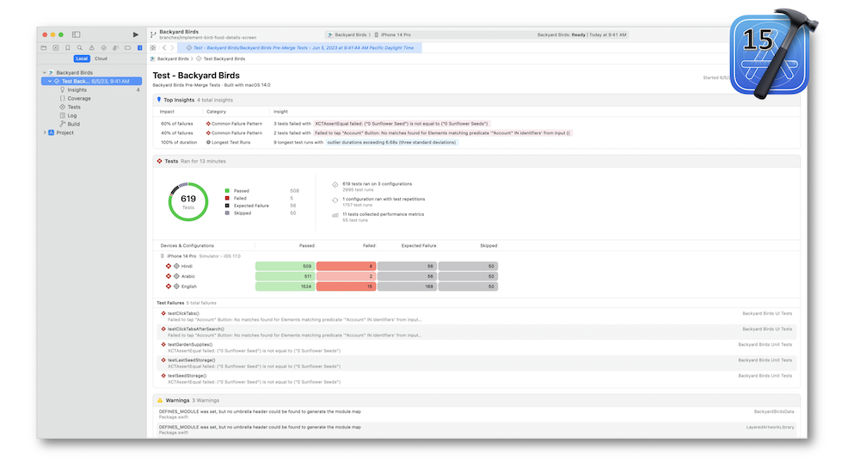
Task: Click the performance metrics summary line
Action: pos(383,214)
